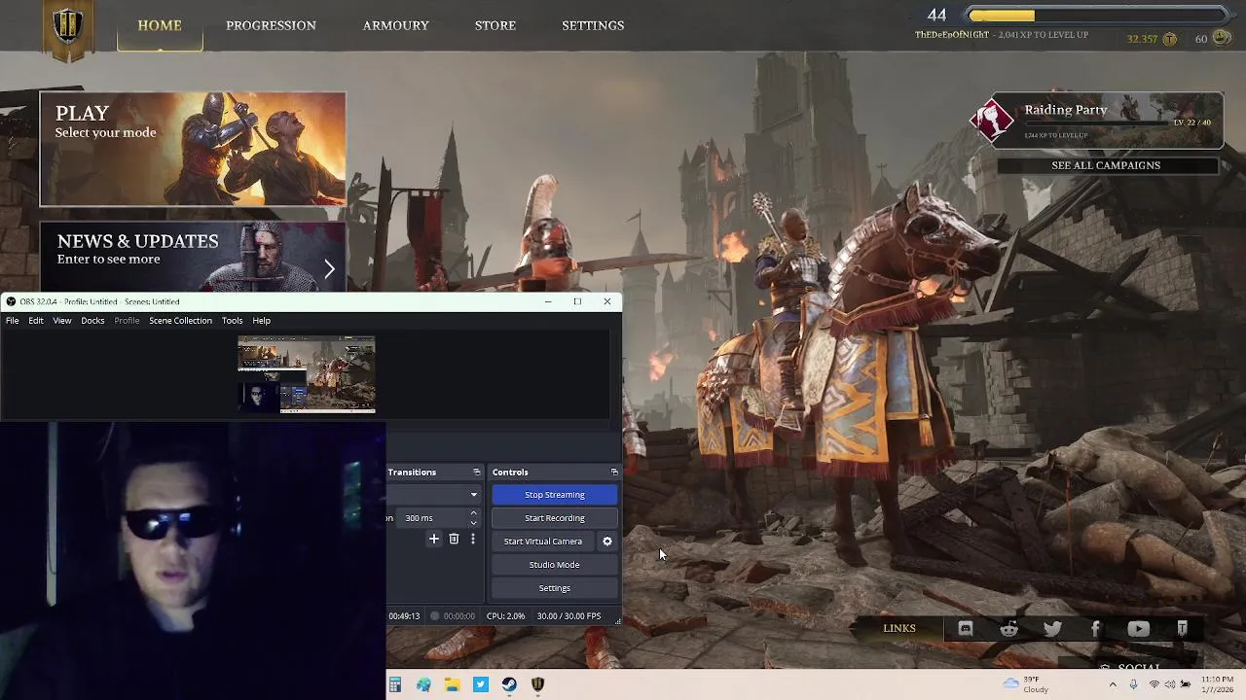Open OBS Settings button in Controls
The width and height of the screenshot is (1246, 700).
(x=555, y=588)
